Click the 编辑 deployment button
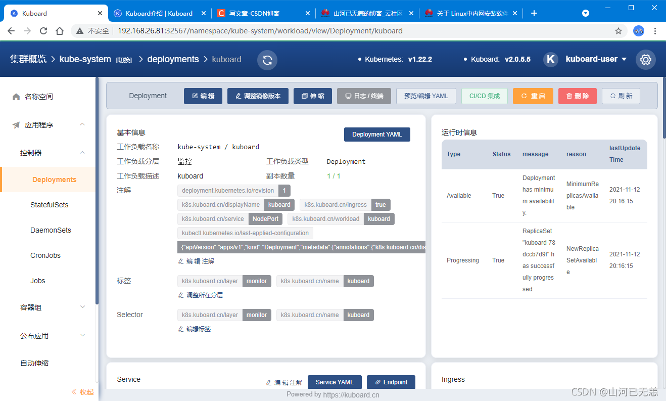The image size is (666, 401). pos(203,96)
